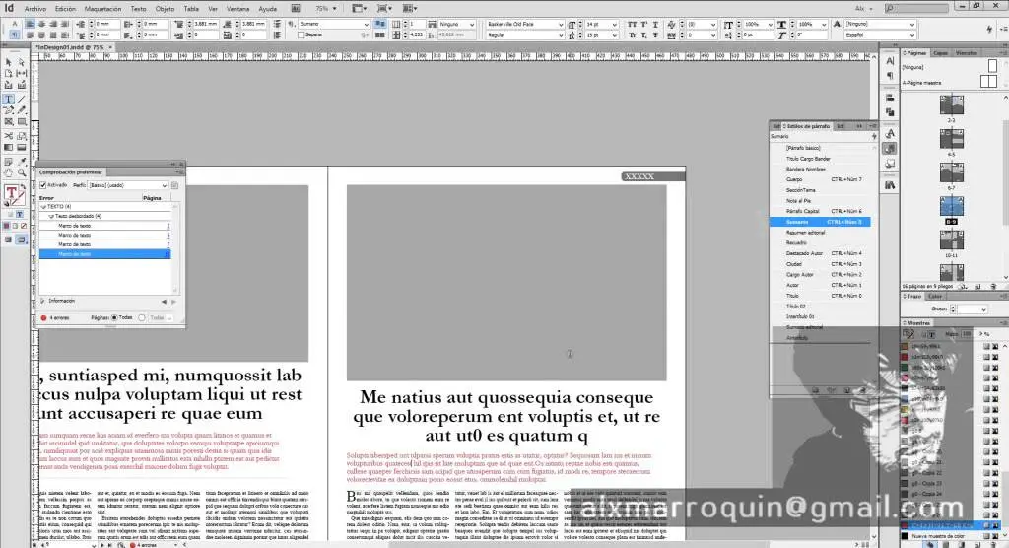The height and width of the screenshot is (548, 1009).
Task: Apply left text alignment
Action: coord(30,24)
